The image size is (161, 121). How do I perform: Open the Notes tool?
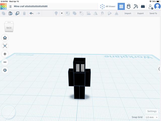pos(109,13)
